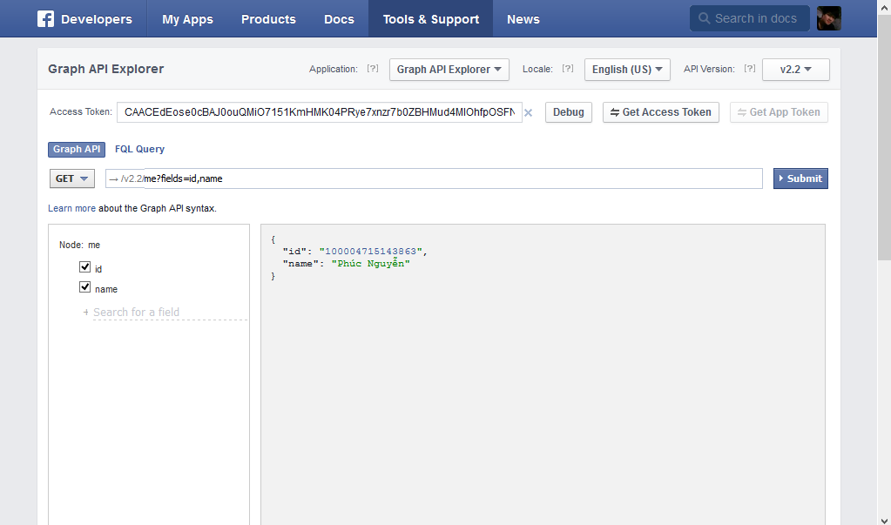This screenshot has height=525, width=891.
Task: Open the Tools & Support menu
Action: (431, 19)
